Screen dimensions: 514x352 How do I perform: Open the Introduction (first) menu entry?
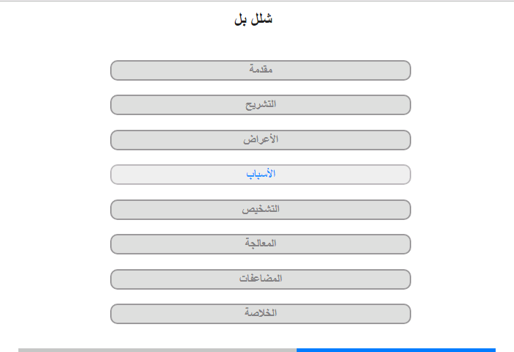261,70
